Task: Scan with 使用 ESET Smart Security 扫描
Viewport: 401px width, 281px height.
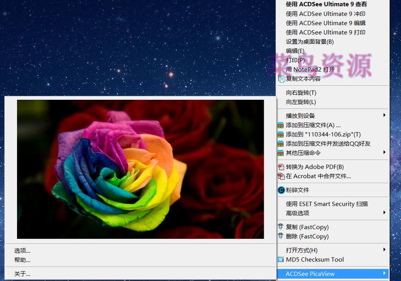Action: pos(327,204)
